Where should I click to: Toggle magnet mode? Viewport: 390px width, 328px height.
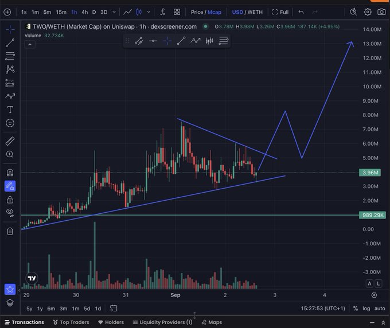(x=10, y=173)
